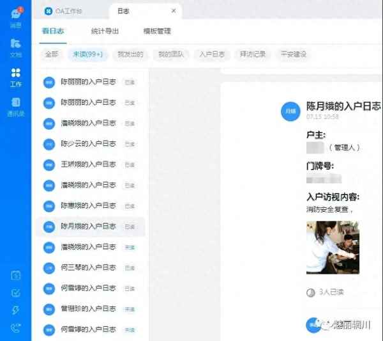Select 陈月娥的入户日志 in the log list
This screenshot has height=341, width=383.
point(91,226)
